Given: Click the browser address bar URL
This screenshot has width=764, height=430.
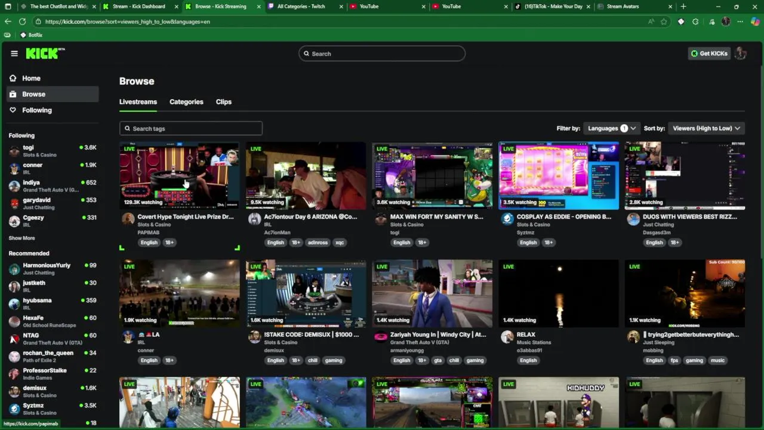Looking at the screenshot, I should [x=127, y=21].
